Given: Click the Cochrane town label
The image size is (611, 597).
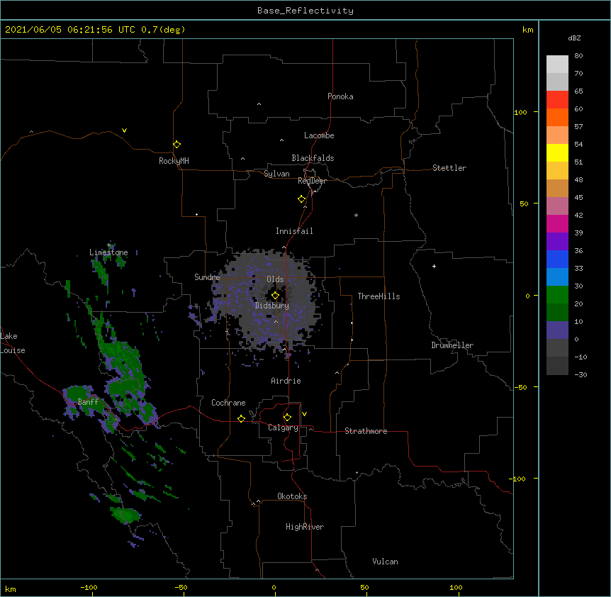Looking at the screenshot, I should [228, 403].
